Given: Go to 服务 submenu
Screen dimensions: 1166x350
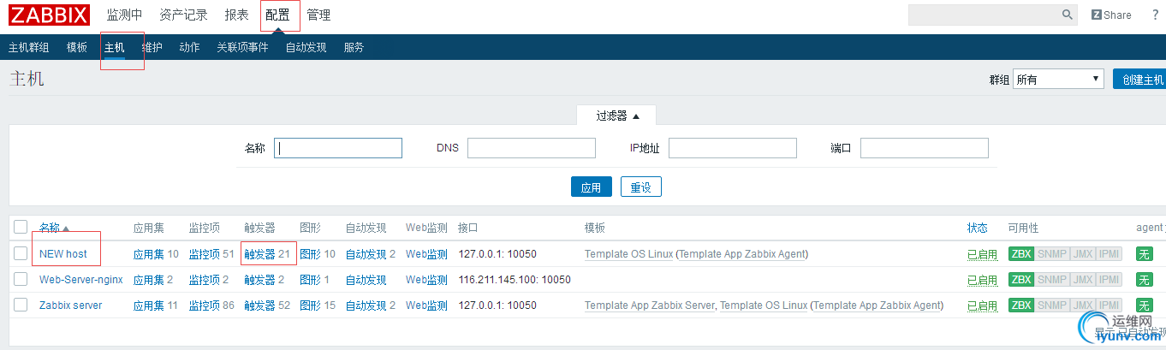Looking at the screenshot, I should 354,48.
